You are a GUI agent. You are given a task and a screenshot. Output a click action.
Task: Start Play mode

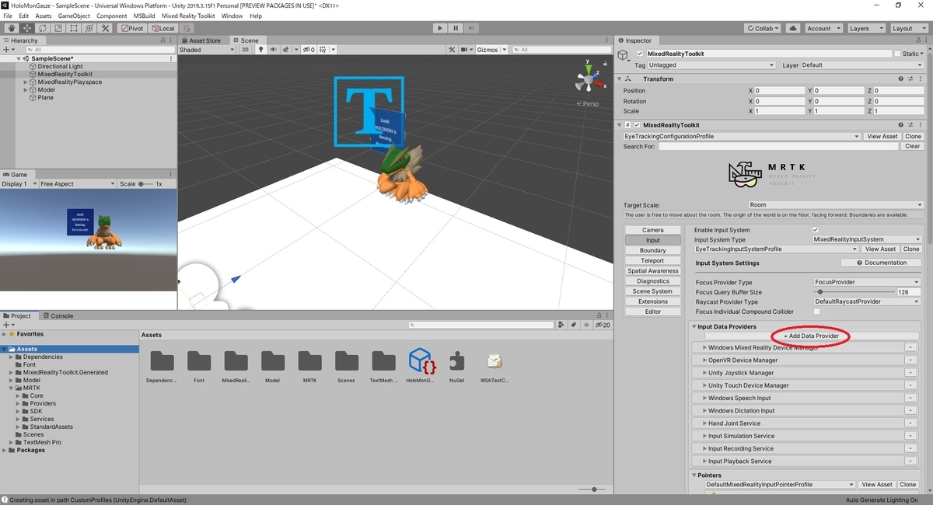click(439, 28)
